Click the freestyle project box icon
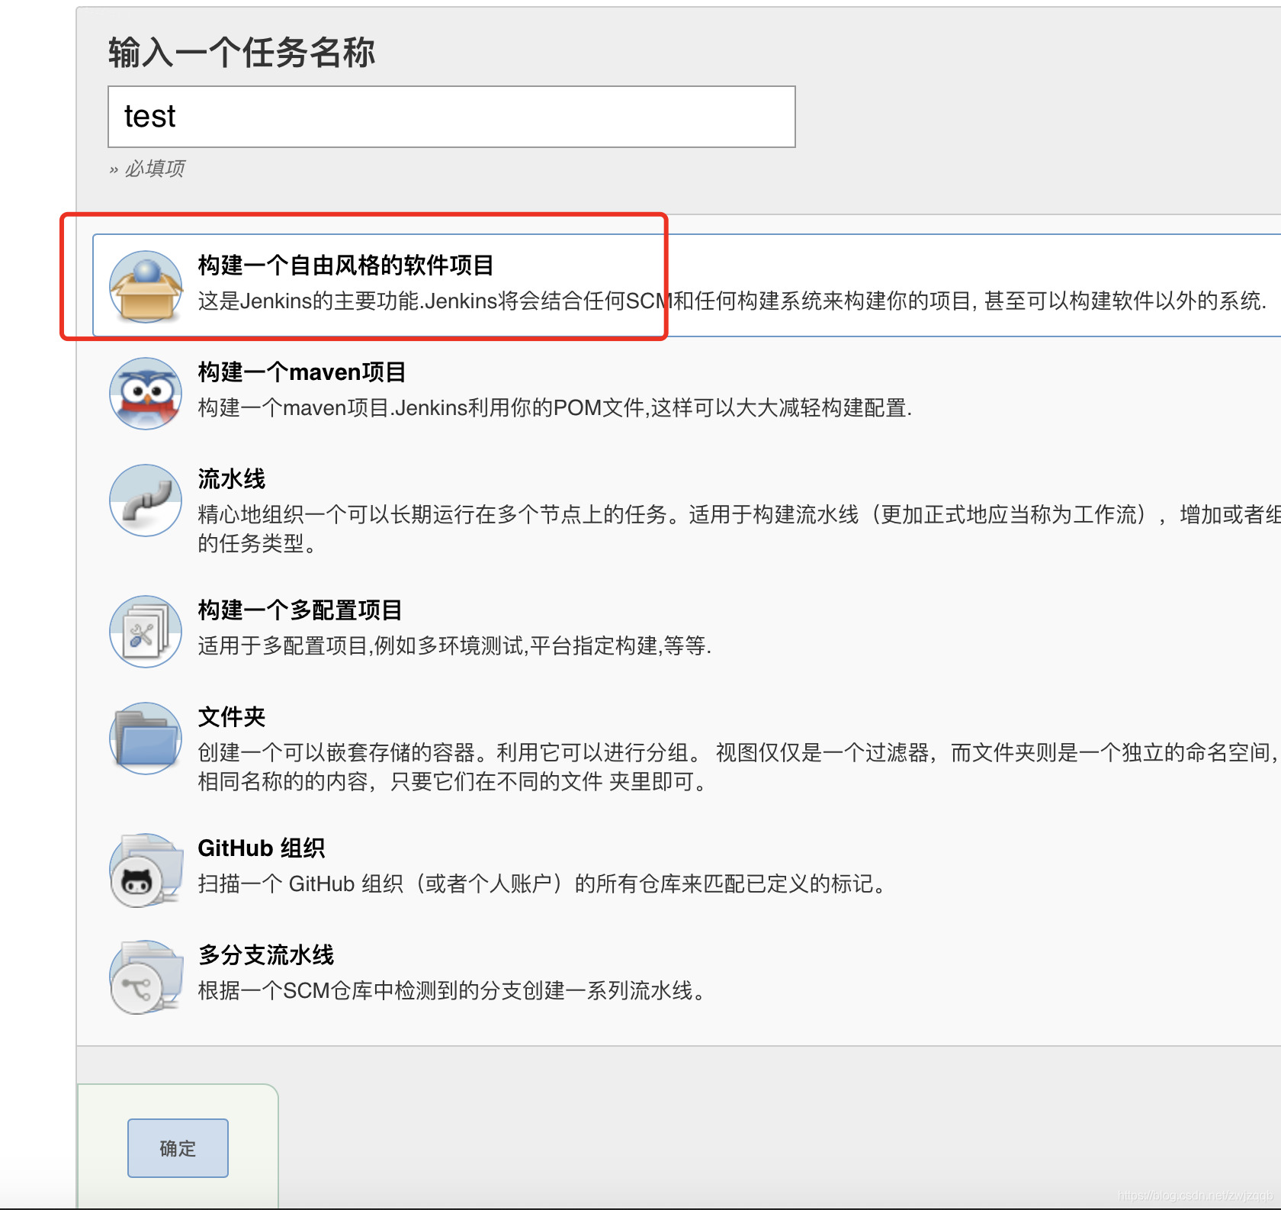This screenshot has width=1281, height=1210. coord(146,286)
